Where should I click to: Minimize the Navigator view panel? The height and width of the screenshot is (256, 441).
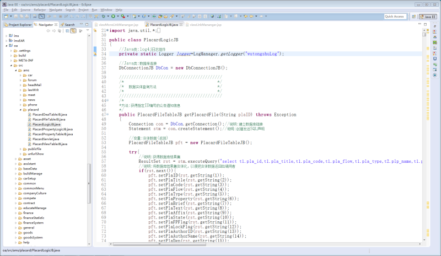(x=81, y=24)
